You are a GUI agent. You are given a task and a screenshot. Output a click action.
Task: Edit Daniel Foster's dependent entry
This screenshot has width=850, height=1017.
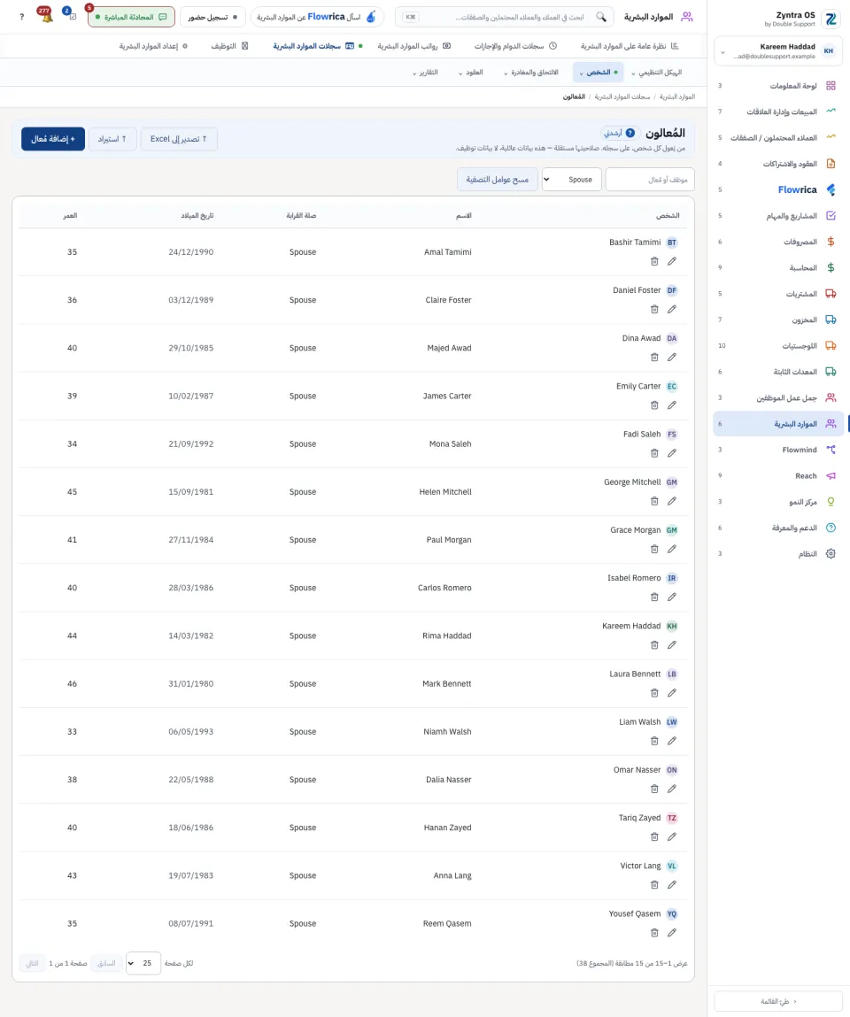[671, 310]
